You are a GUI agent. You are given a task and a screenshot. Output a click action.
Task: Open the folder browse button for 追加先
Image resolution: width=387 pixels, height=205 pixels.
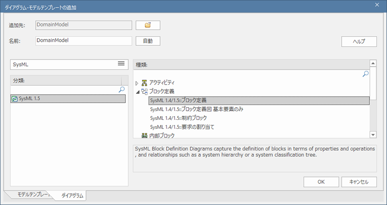coord(148,25)
